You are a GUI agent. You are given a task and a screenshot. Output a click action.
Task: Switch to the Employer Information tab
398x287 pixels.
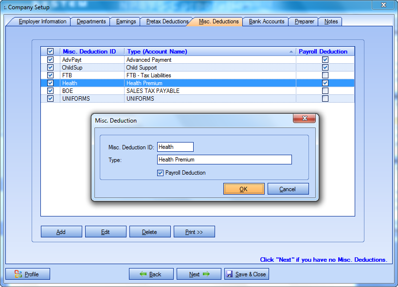[42, 21]
